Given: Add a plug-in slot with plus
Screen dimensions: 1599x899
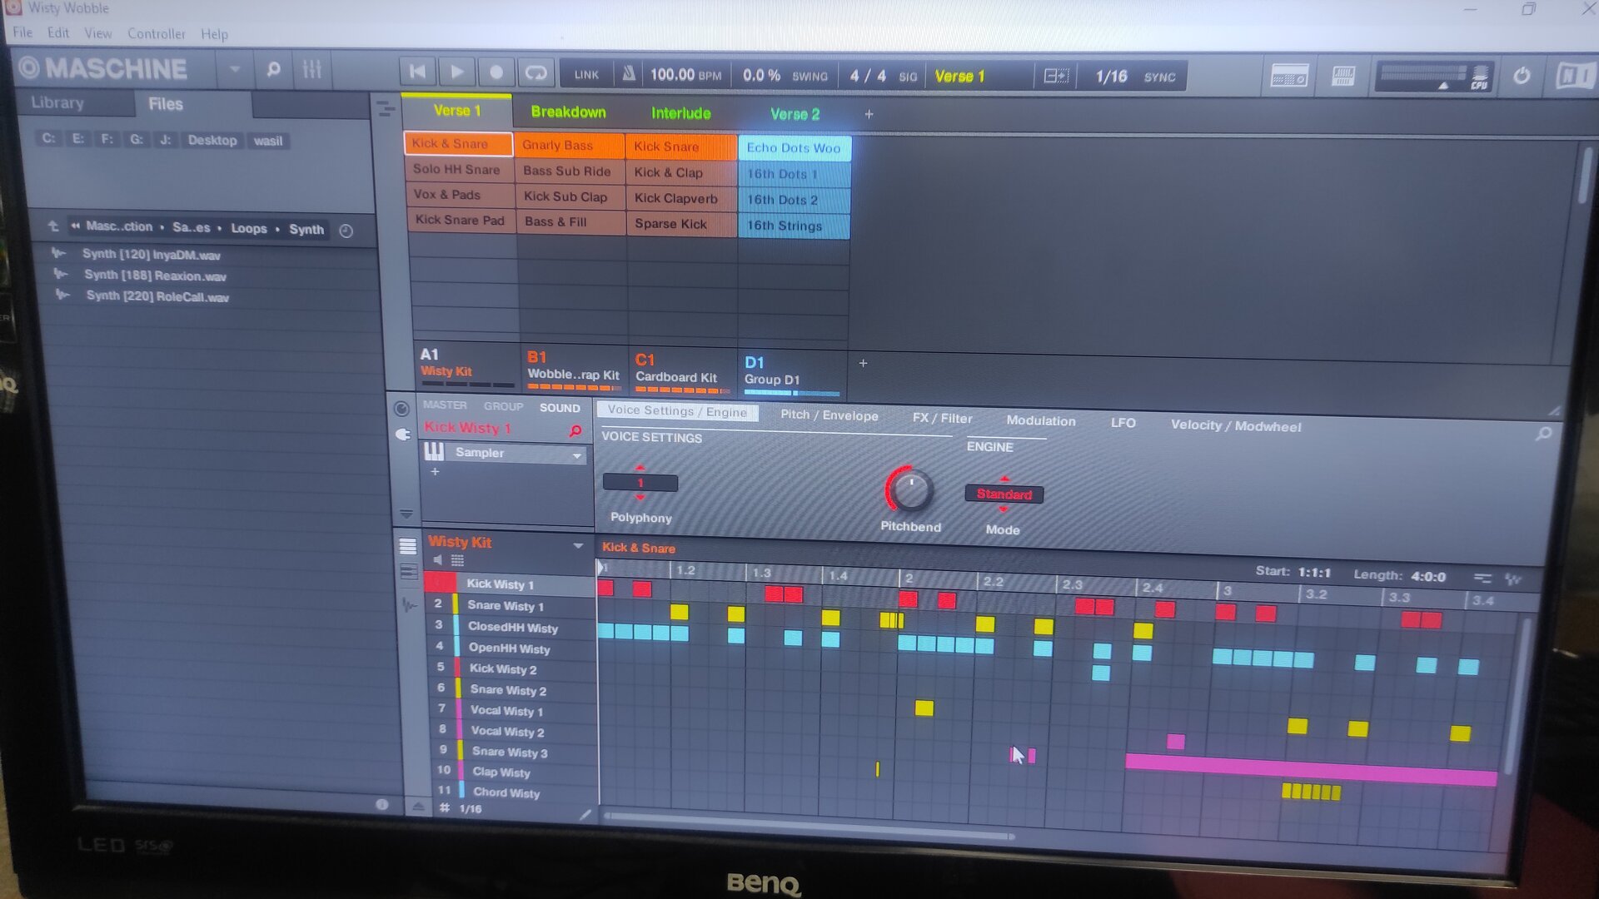Looking at the screenshot, I should pos(435,472).
